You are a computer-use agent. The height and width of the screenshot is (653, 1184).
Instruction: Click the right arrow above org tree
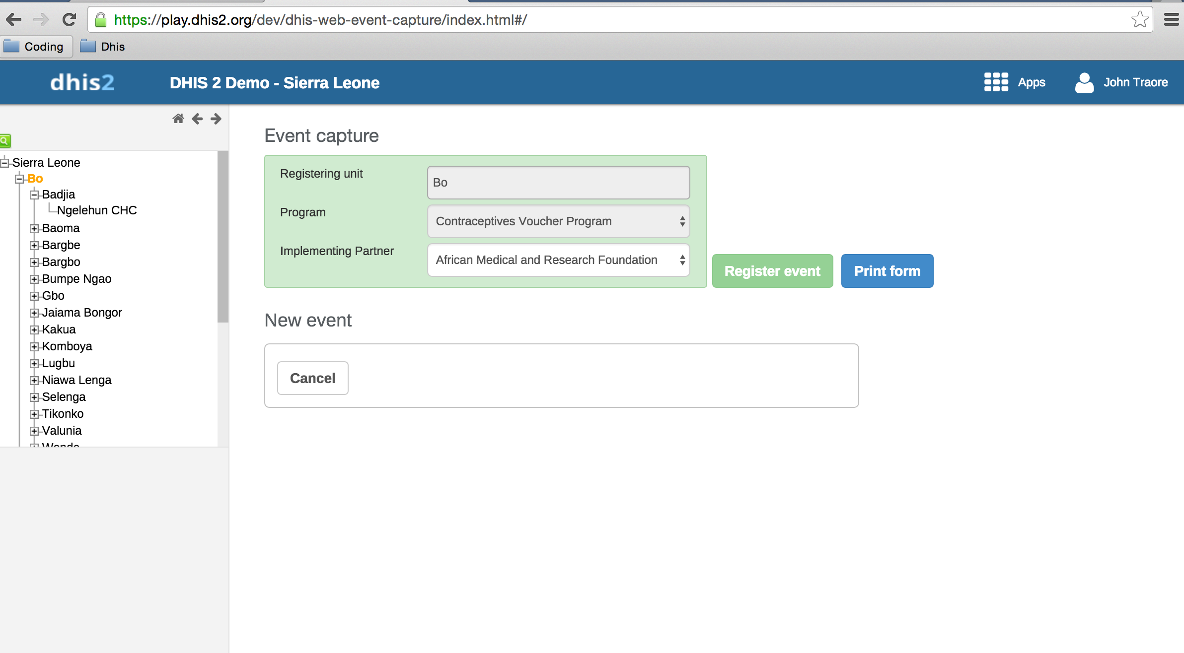pos(216,119)
